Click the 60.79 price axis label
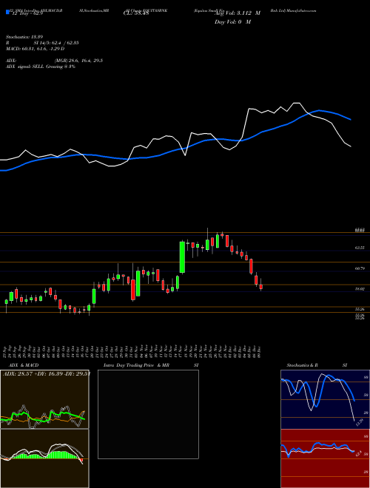 (x=360, y=268)
